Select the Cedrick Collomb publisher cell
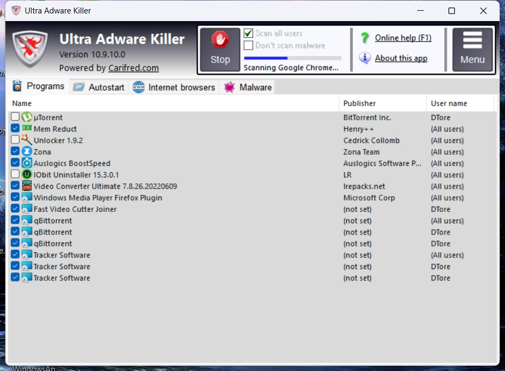This screenshot has width=505, height=371. pyautogui.click(x=371, y=140)
